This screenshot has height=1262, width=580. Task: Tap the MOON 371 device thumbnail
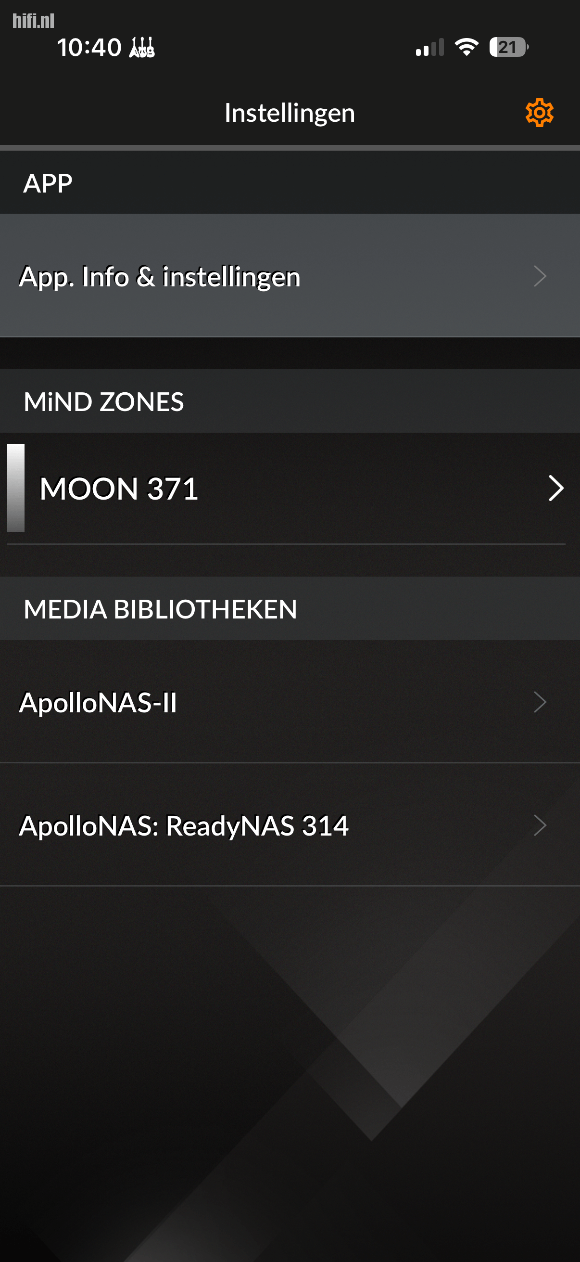(x=16, y=488)
